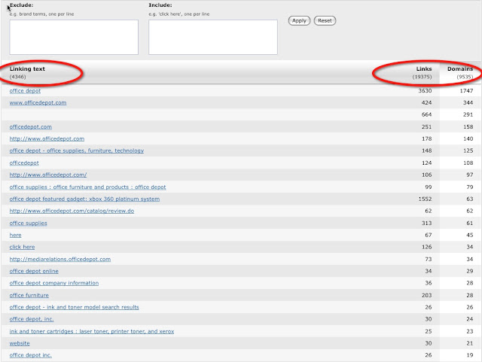The height and width of the screenshot is (362, 482).
Task: Select links count 73 in mediarelations row
Action: (429, 260)
